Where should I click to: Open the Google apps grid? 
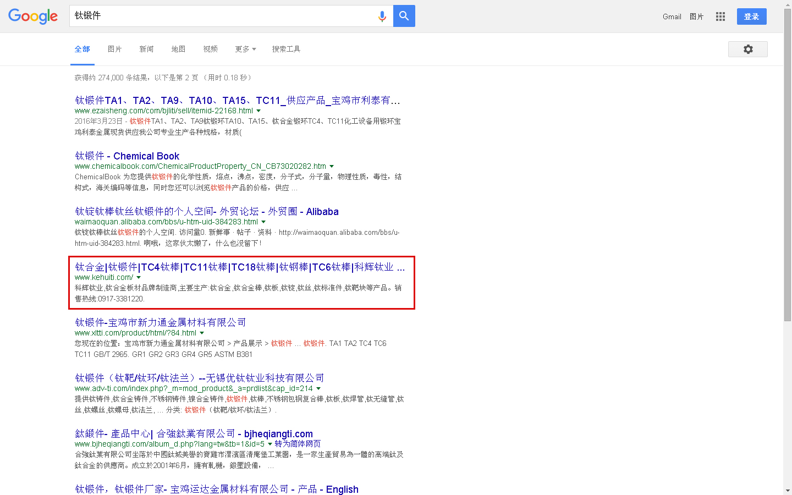coord(721,16)
